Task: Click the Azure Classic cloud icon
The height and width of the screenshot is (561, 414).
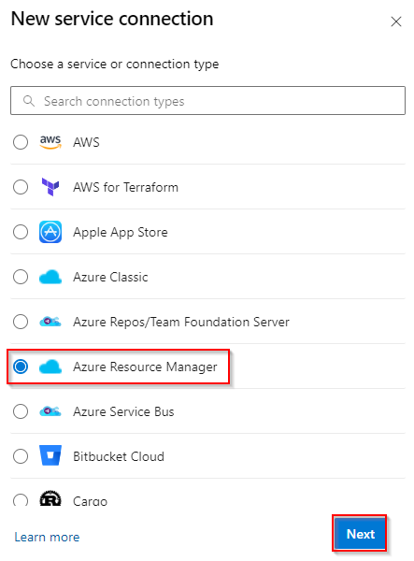Action: pyautogui.click(x=50, y=278)
